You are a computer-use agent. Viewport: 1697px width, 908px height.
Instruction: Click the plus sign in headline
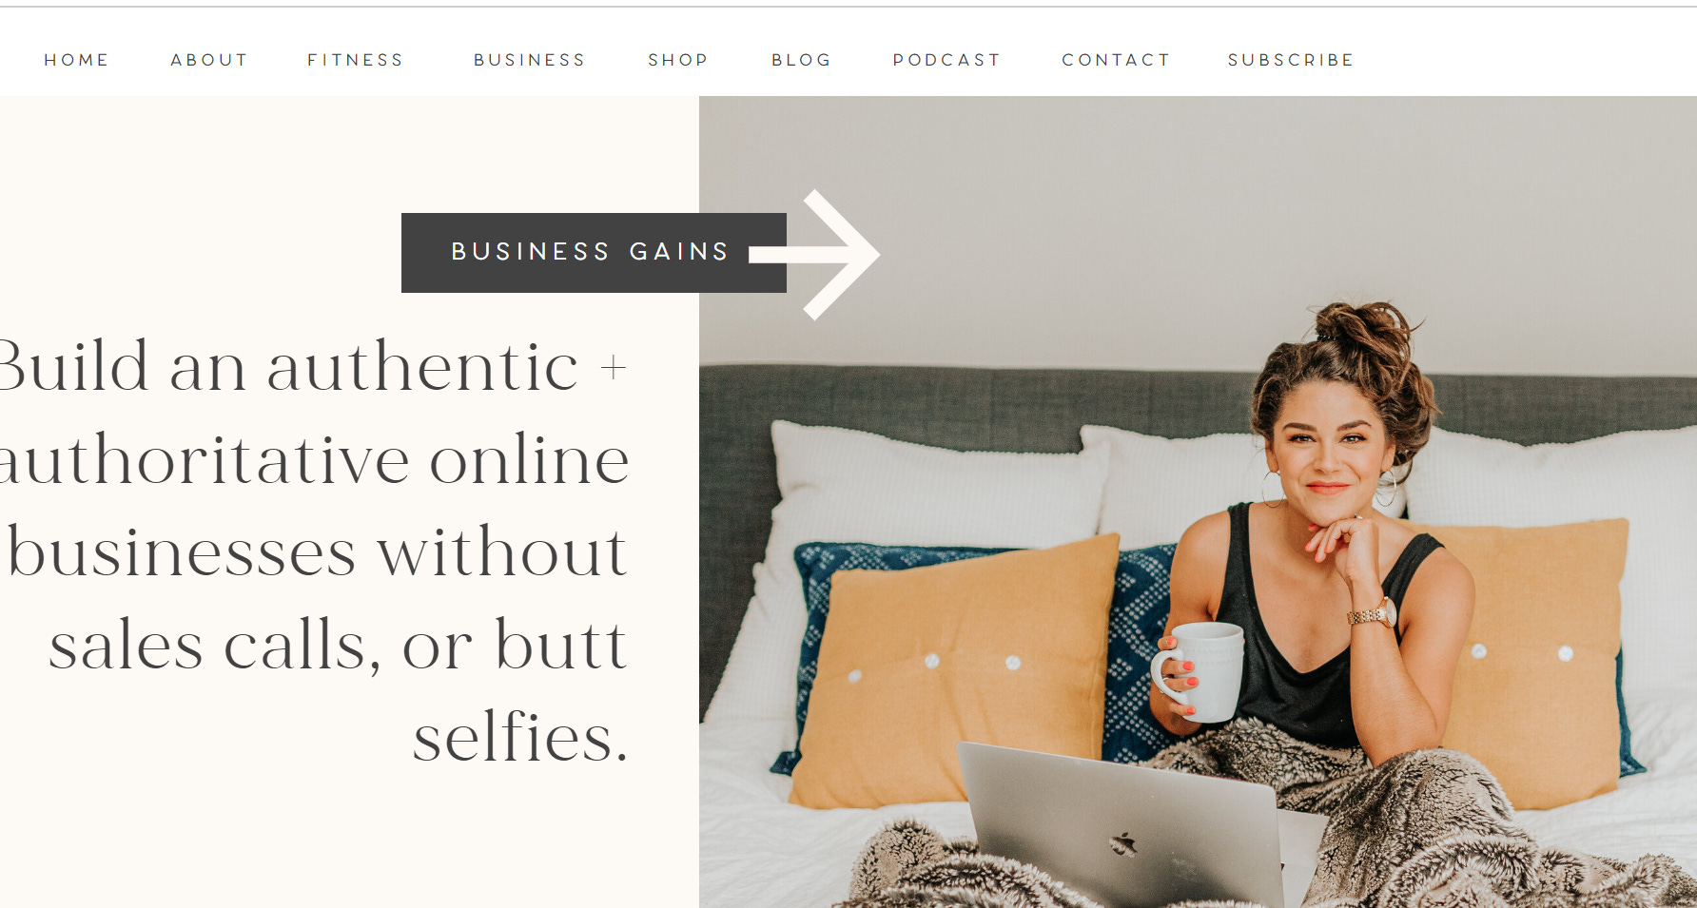click(614, 367)
